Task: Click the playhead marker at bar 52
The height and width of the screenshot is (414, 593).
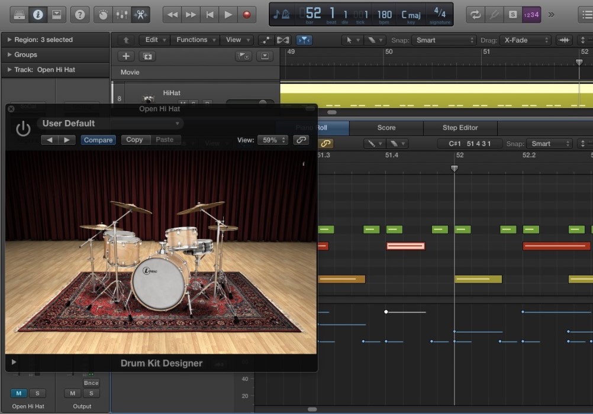Action: point(454,168)
